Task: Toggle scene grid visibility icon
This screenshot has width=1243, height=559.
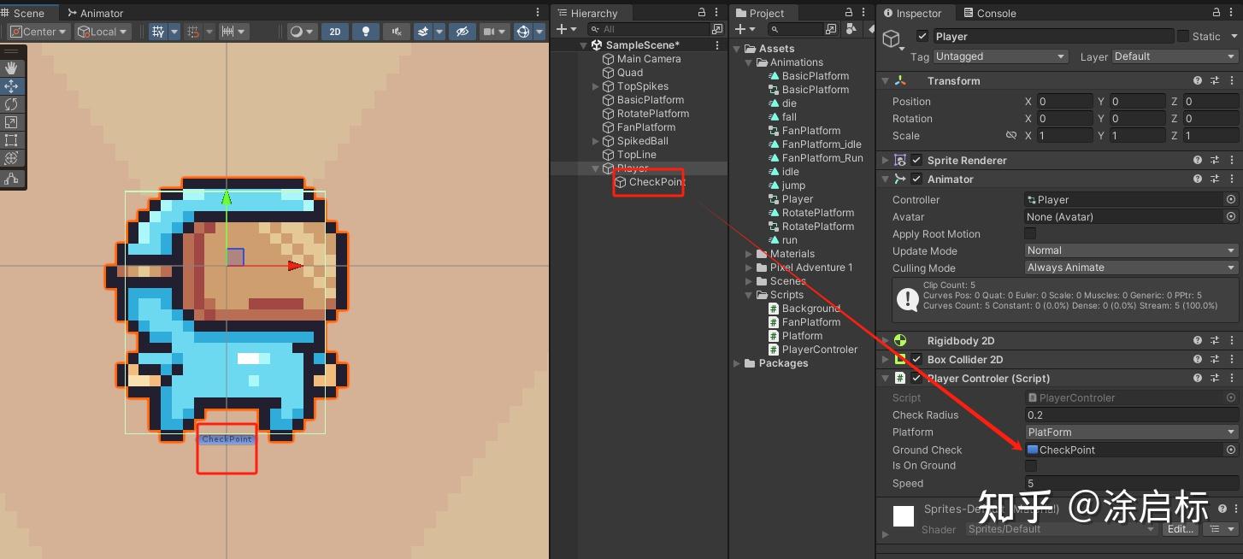Action: click(158, 32)
